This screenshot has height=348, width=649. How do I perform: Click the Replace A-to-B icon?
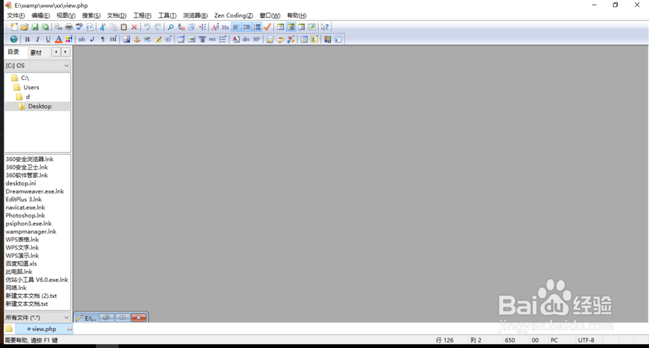[x=181, y=27]
